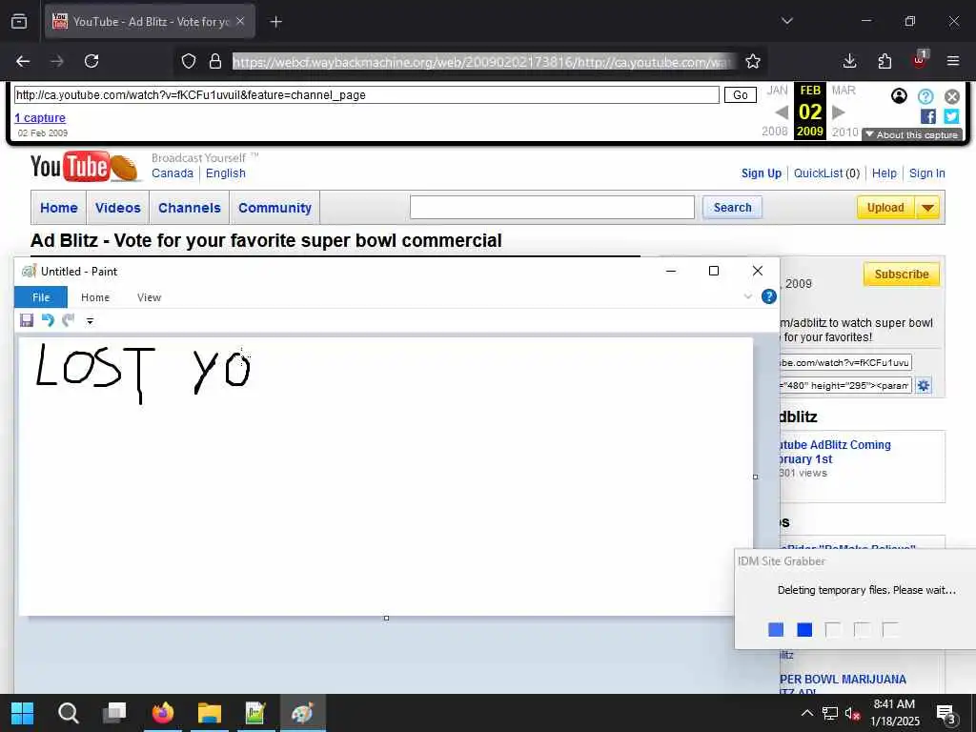Click the English language link

click(225, 173)
